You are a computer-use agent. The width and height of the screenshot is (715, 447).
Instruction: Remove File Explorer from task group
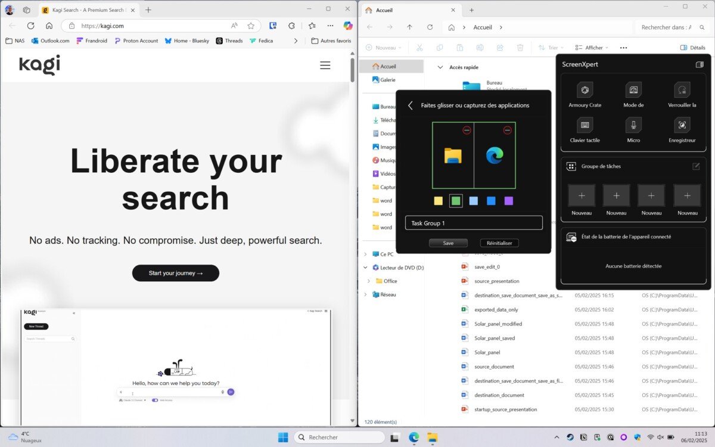click(467, 130)
